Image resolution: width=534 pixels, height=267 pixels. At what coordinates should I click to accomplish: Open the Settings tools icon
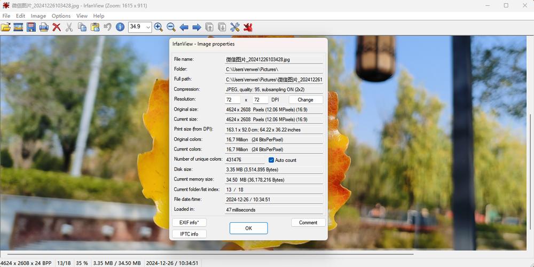pyautogui.click(x=235, y=27)
